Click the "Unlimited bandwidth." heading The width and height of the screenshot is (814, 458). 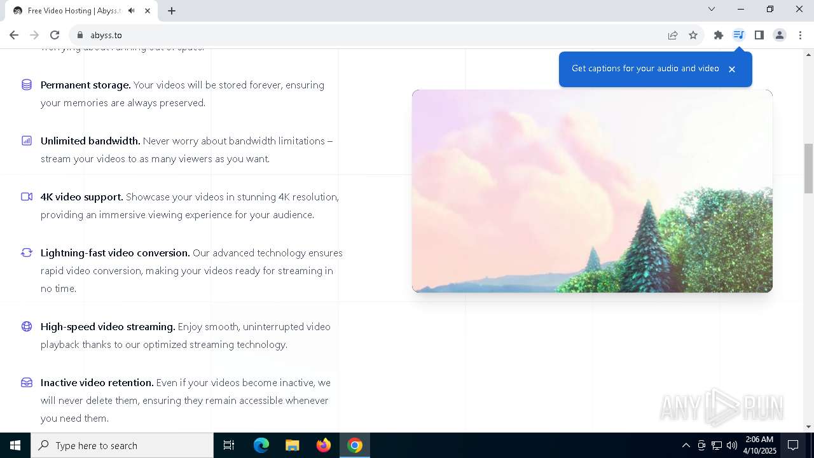pos(90,141)
